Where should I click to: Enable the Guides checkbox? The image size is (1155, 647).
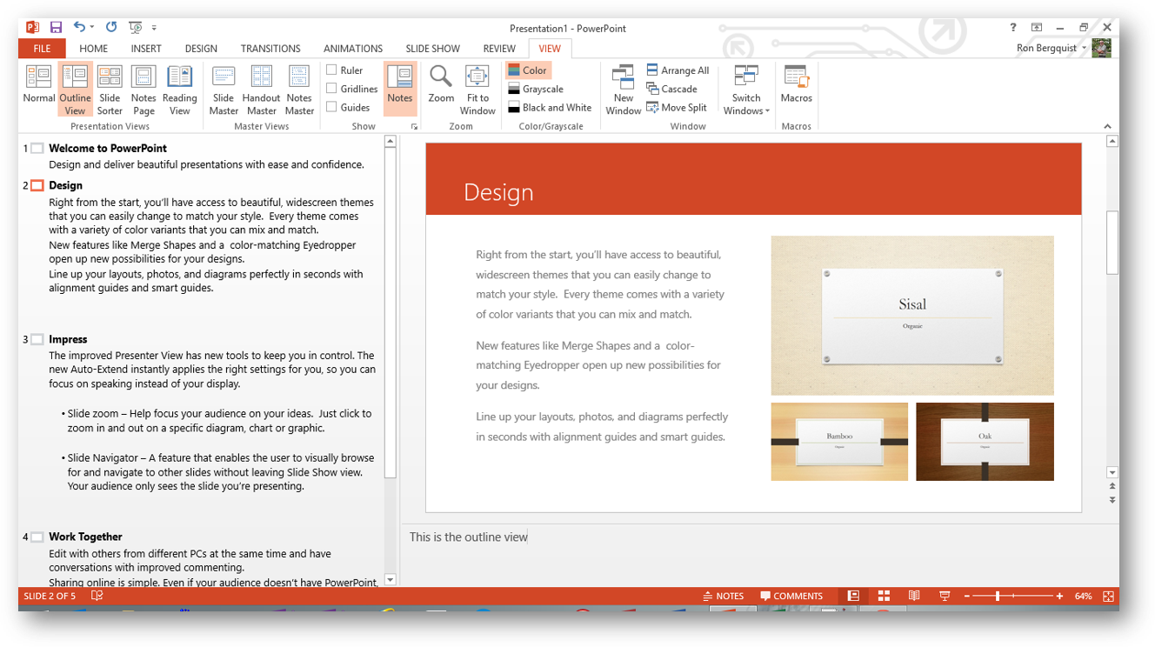point(331,107)
